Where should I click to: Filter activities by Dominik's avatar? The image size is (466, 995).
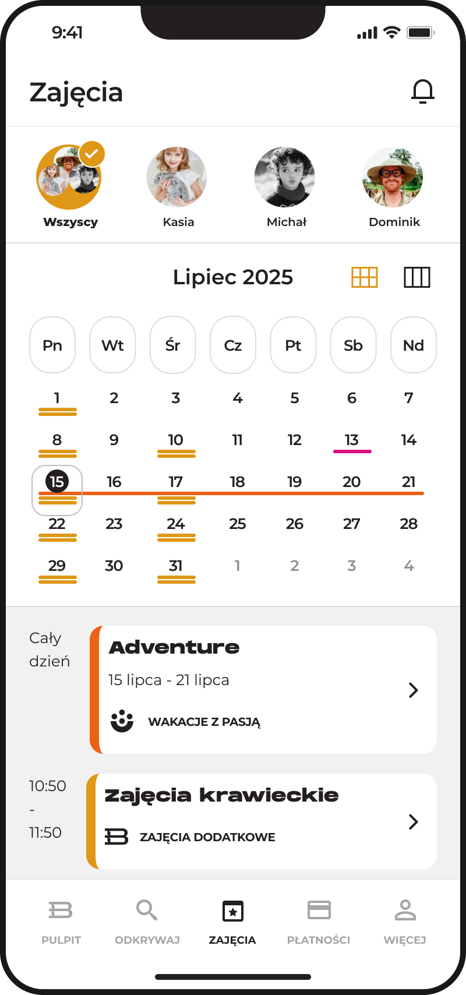393,178
